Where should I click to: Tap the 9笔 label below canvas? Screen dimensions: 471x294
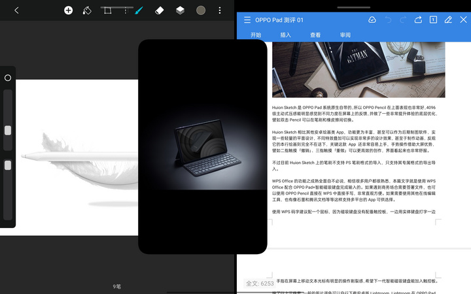pos(117,287)
